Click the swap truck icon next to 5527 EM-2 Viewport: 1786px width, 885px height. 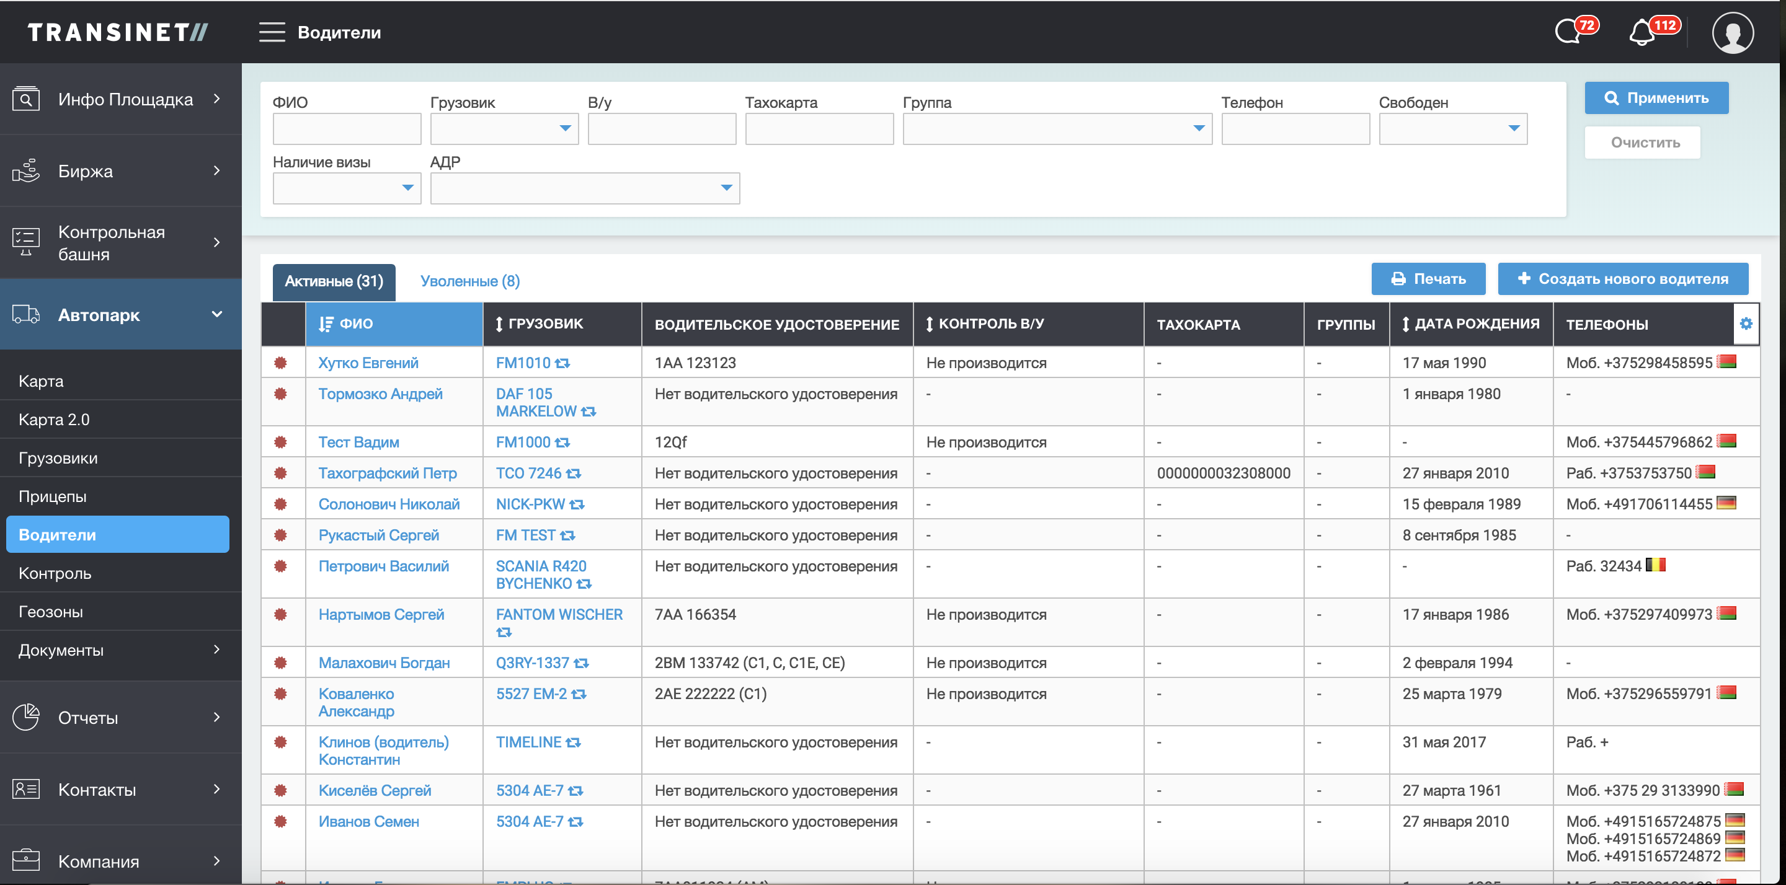[x=579, y=693]
